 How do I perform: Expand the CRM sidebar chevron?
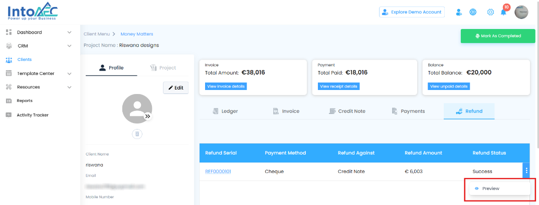point(70,46)
